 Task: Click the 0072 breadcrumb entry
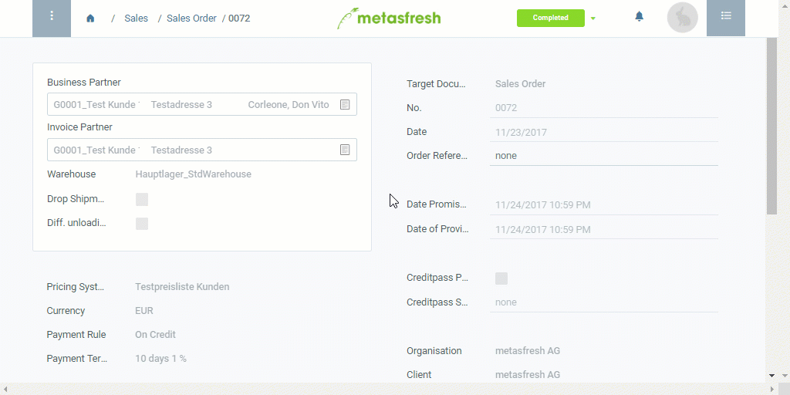(x=239, y=19)
